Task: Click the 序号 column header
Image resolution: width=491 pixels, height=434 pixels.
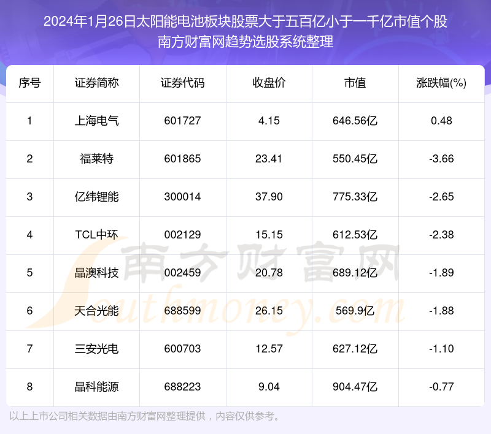Action: click(x=29, y=83)
